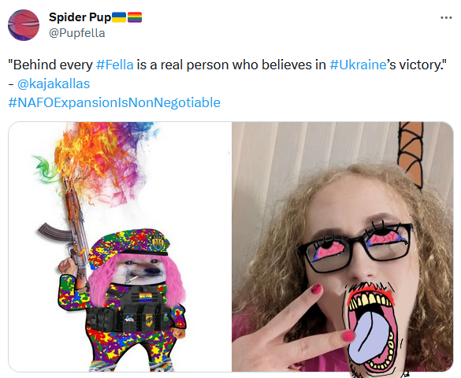
Task: Click the badge on the rainbow beret
Action: [x=158, y=243]
